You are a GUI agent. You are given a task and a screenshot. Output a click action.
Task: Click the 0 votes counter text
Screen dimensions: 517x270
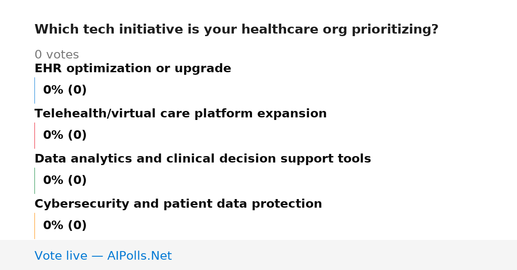pyautogui.click(x=56, y=55)
